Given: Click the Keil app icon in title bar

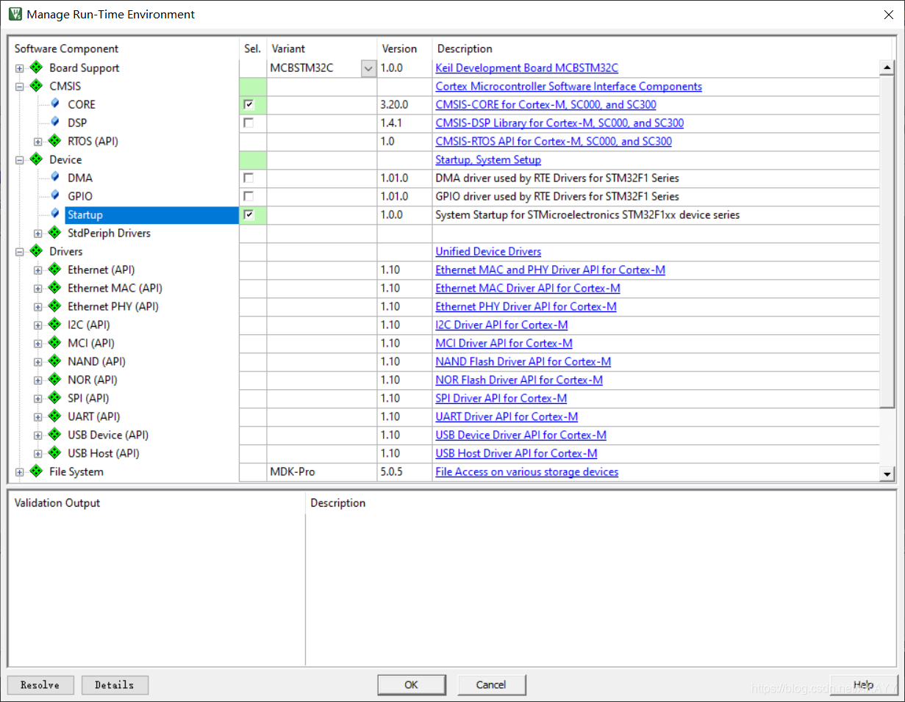Looking at the screenshot, I should tap(15, 14).
